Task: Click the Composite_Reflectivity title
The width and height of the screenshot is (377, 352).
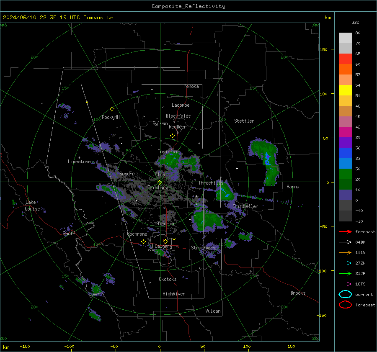Action: tap(188, 6)
